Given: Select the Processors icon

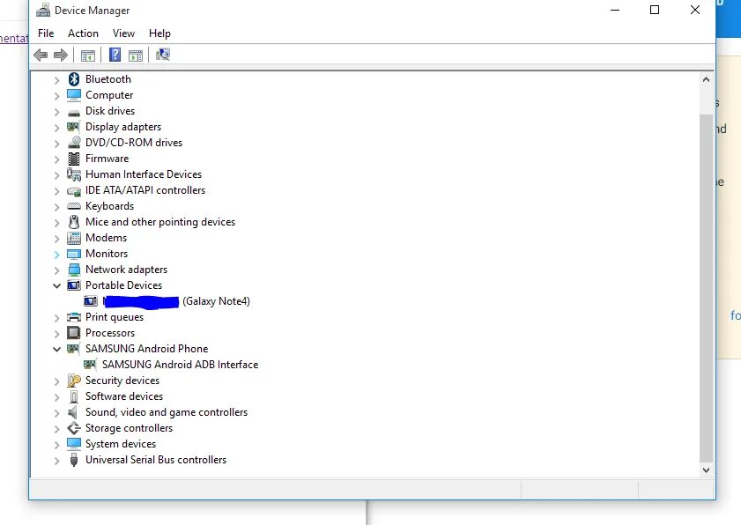Looking at the screenshot, I should pos(74,333).
